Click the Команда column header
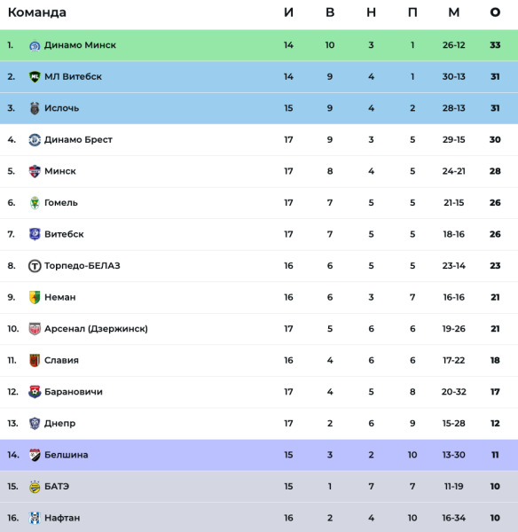The width and height of the screenshot is (518, 532). coord(37,12)
